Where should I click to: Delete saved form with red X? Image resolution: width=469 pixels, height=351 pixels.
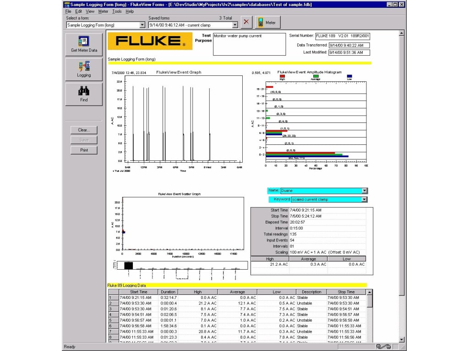[246, 22]
